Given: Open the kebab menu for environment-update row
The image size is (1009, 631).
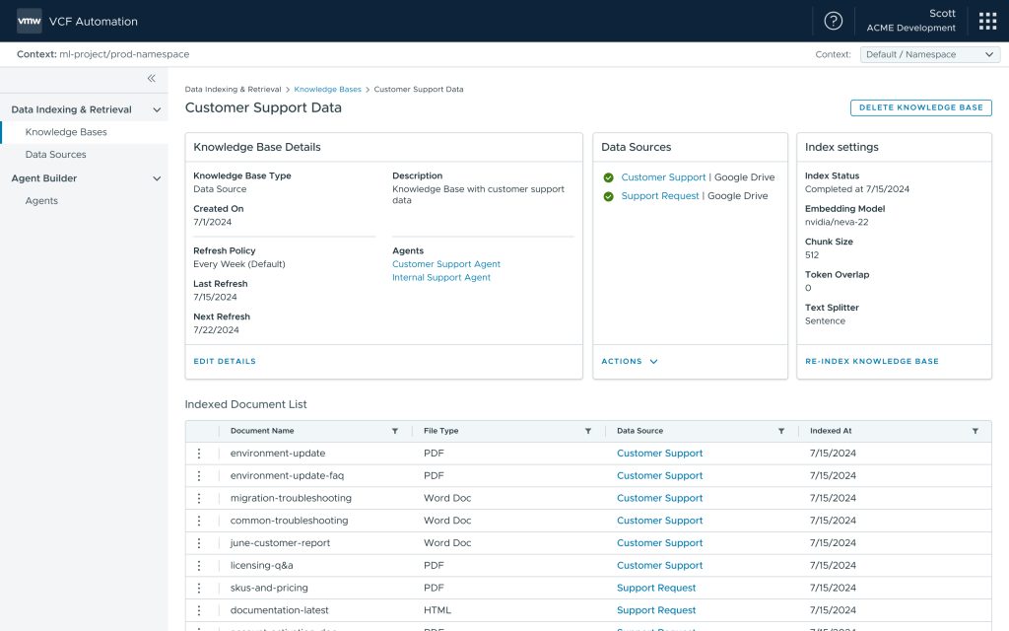Looking at the screenshot, I should (x=199, y=453).
